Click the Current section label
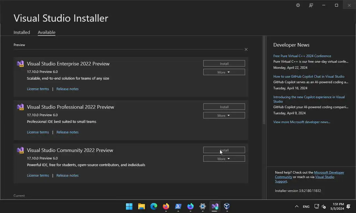Image resolution: width=356 pixels, height=213 pixels. pyautogui.click(x=19, y=196)
